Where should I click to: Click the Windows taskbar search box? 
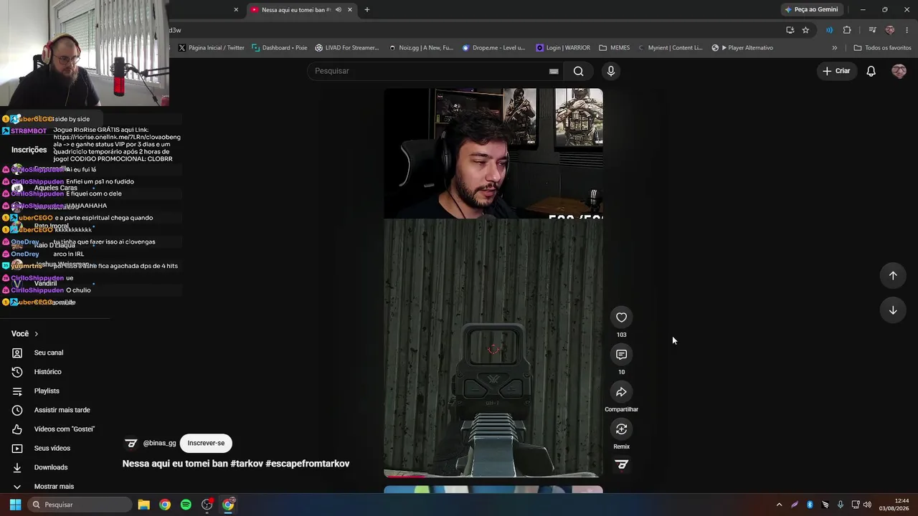coord(80,505)
